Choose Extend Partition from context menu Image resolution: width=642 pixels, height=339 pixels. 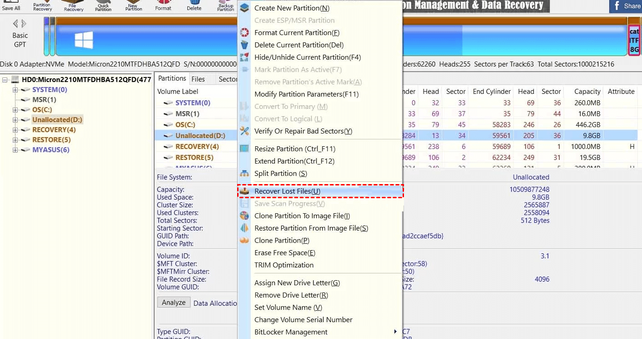click(x=320, y=161)
